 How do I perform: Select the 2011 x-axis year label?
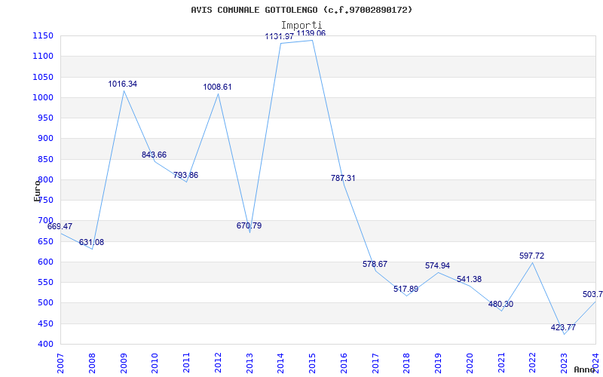tap(186, 363)
